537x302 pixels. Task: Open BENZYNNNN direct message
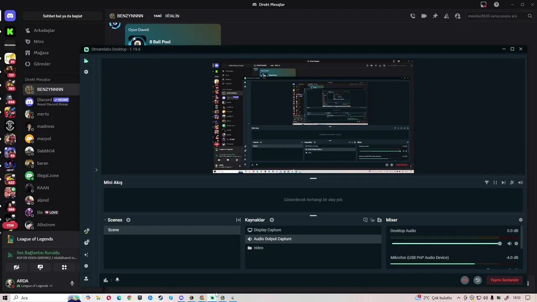click(51, 89)
